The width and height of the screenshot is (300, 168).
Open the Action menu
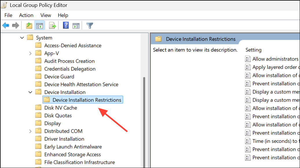26,15
